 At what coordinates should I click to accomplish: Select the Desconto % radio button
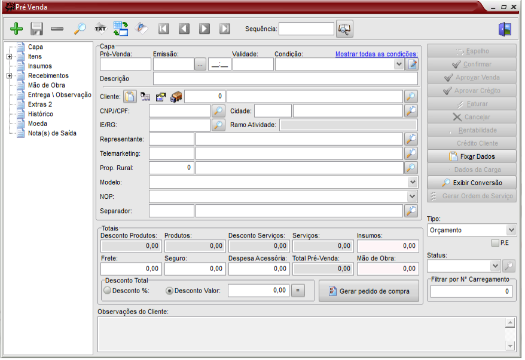pyautogui.click(x=108, y=291)
